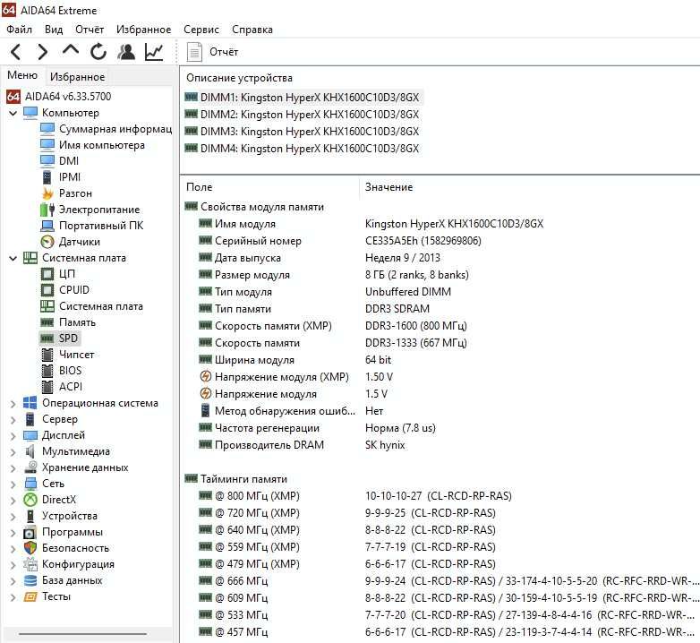This screenshot has width=700, height=643.
Task: Switch to the Меню tab
Action: click(22, 75)
